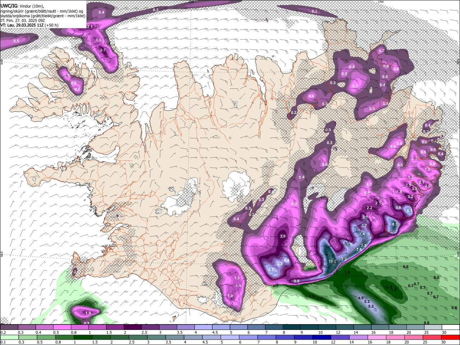The height and width of the screenshot is (345, 460).
Task: Click the 2.6 snowfall value on the map
Action: (282, 236)
